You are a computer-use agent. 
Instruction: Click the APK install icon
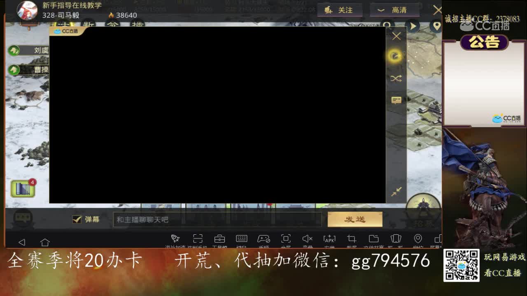coord(329,239)
